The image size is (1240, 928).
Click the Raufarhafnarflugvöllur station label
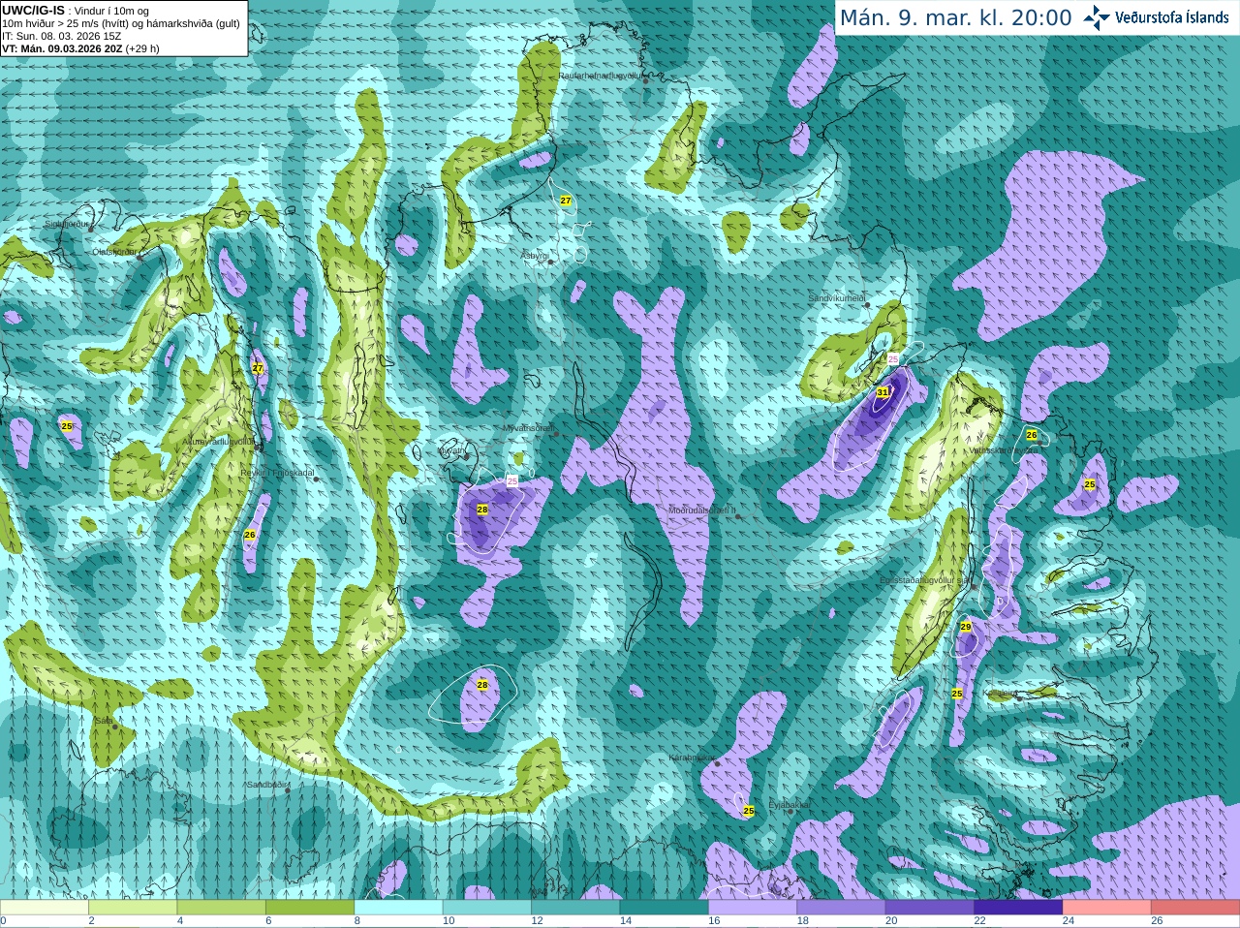[601, 75]
